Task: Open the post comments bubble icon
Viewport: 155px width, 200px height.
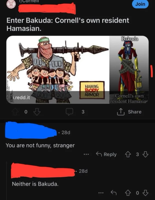Action: click(x=69, y=112)
